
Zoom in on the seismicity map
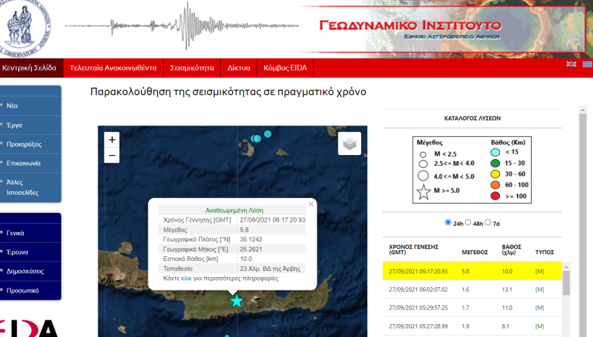[112, 140]
